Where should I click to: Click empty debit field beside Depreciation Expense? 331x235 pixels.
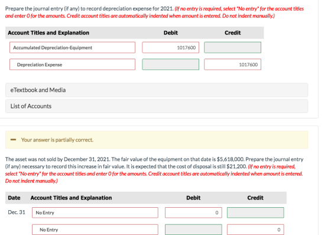click(171, 65)
